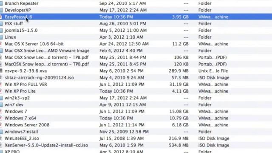
Task: Click the date Feb 4, 2012 4:40 PM
Action: click(x=121, y=51)
